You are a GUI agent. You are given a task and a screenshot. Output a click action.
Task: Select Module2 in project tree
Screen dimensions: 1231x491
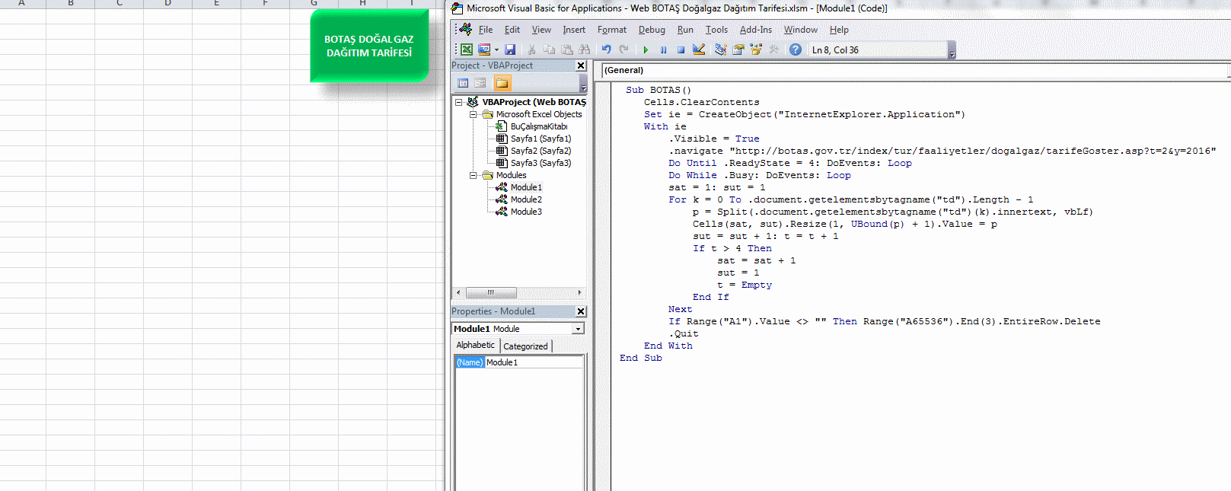tap(526, 199)
